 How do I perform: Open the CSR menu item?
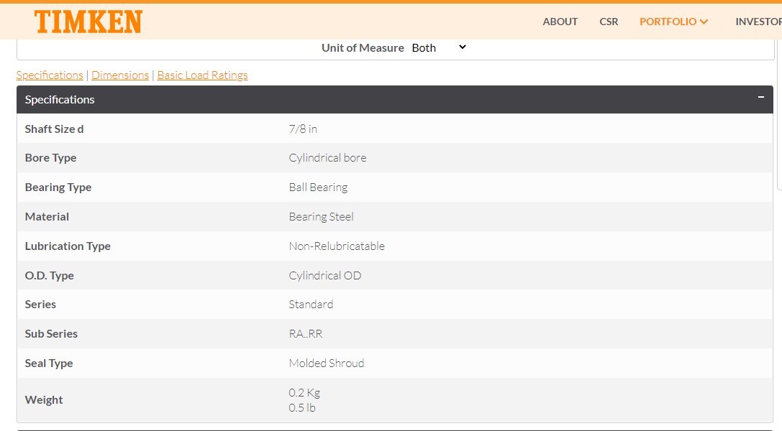609,22
